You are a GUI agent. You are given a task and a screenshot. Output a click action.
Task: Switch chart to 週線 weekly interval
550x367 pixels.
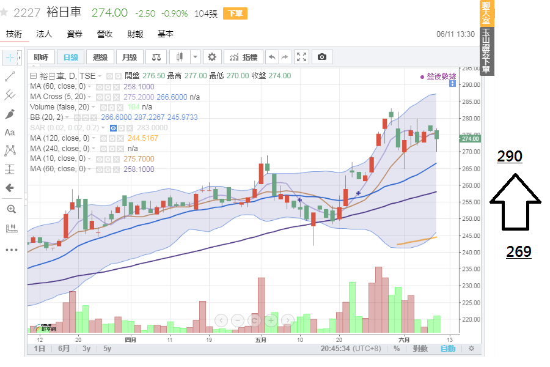click(x=100, y=57)
